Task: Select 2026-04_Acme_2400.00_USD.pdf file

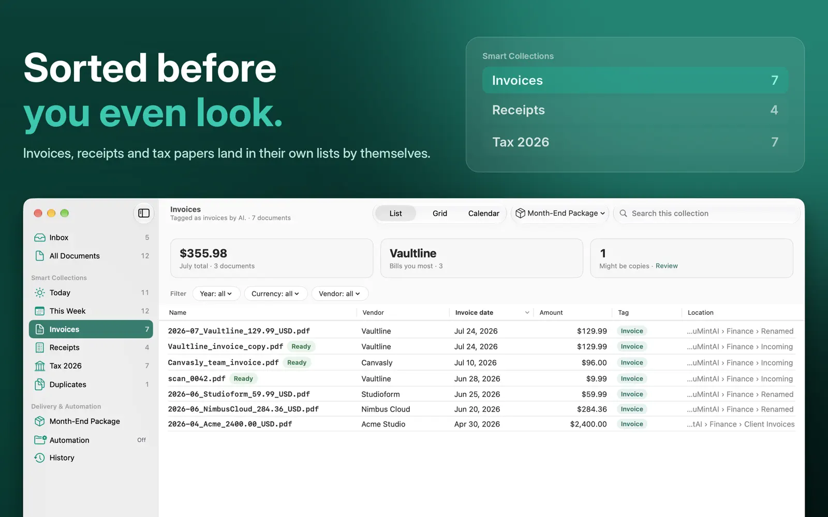Action: point(230,424)
